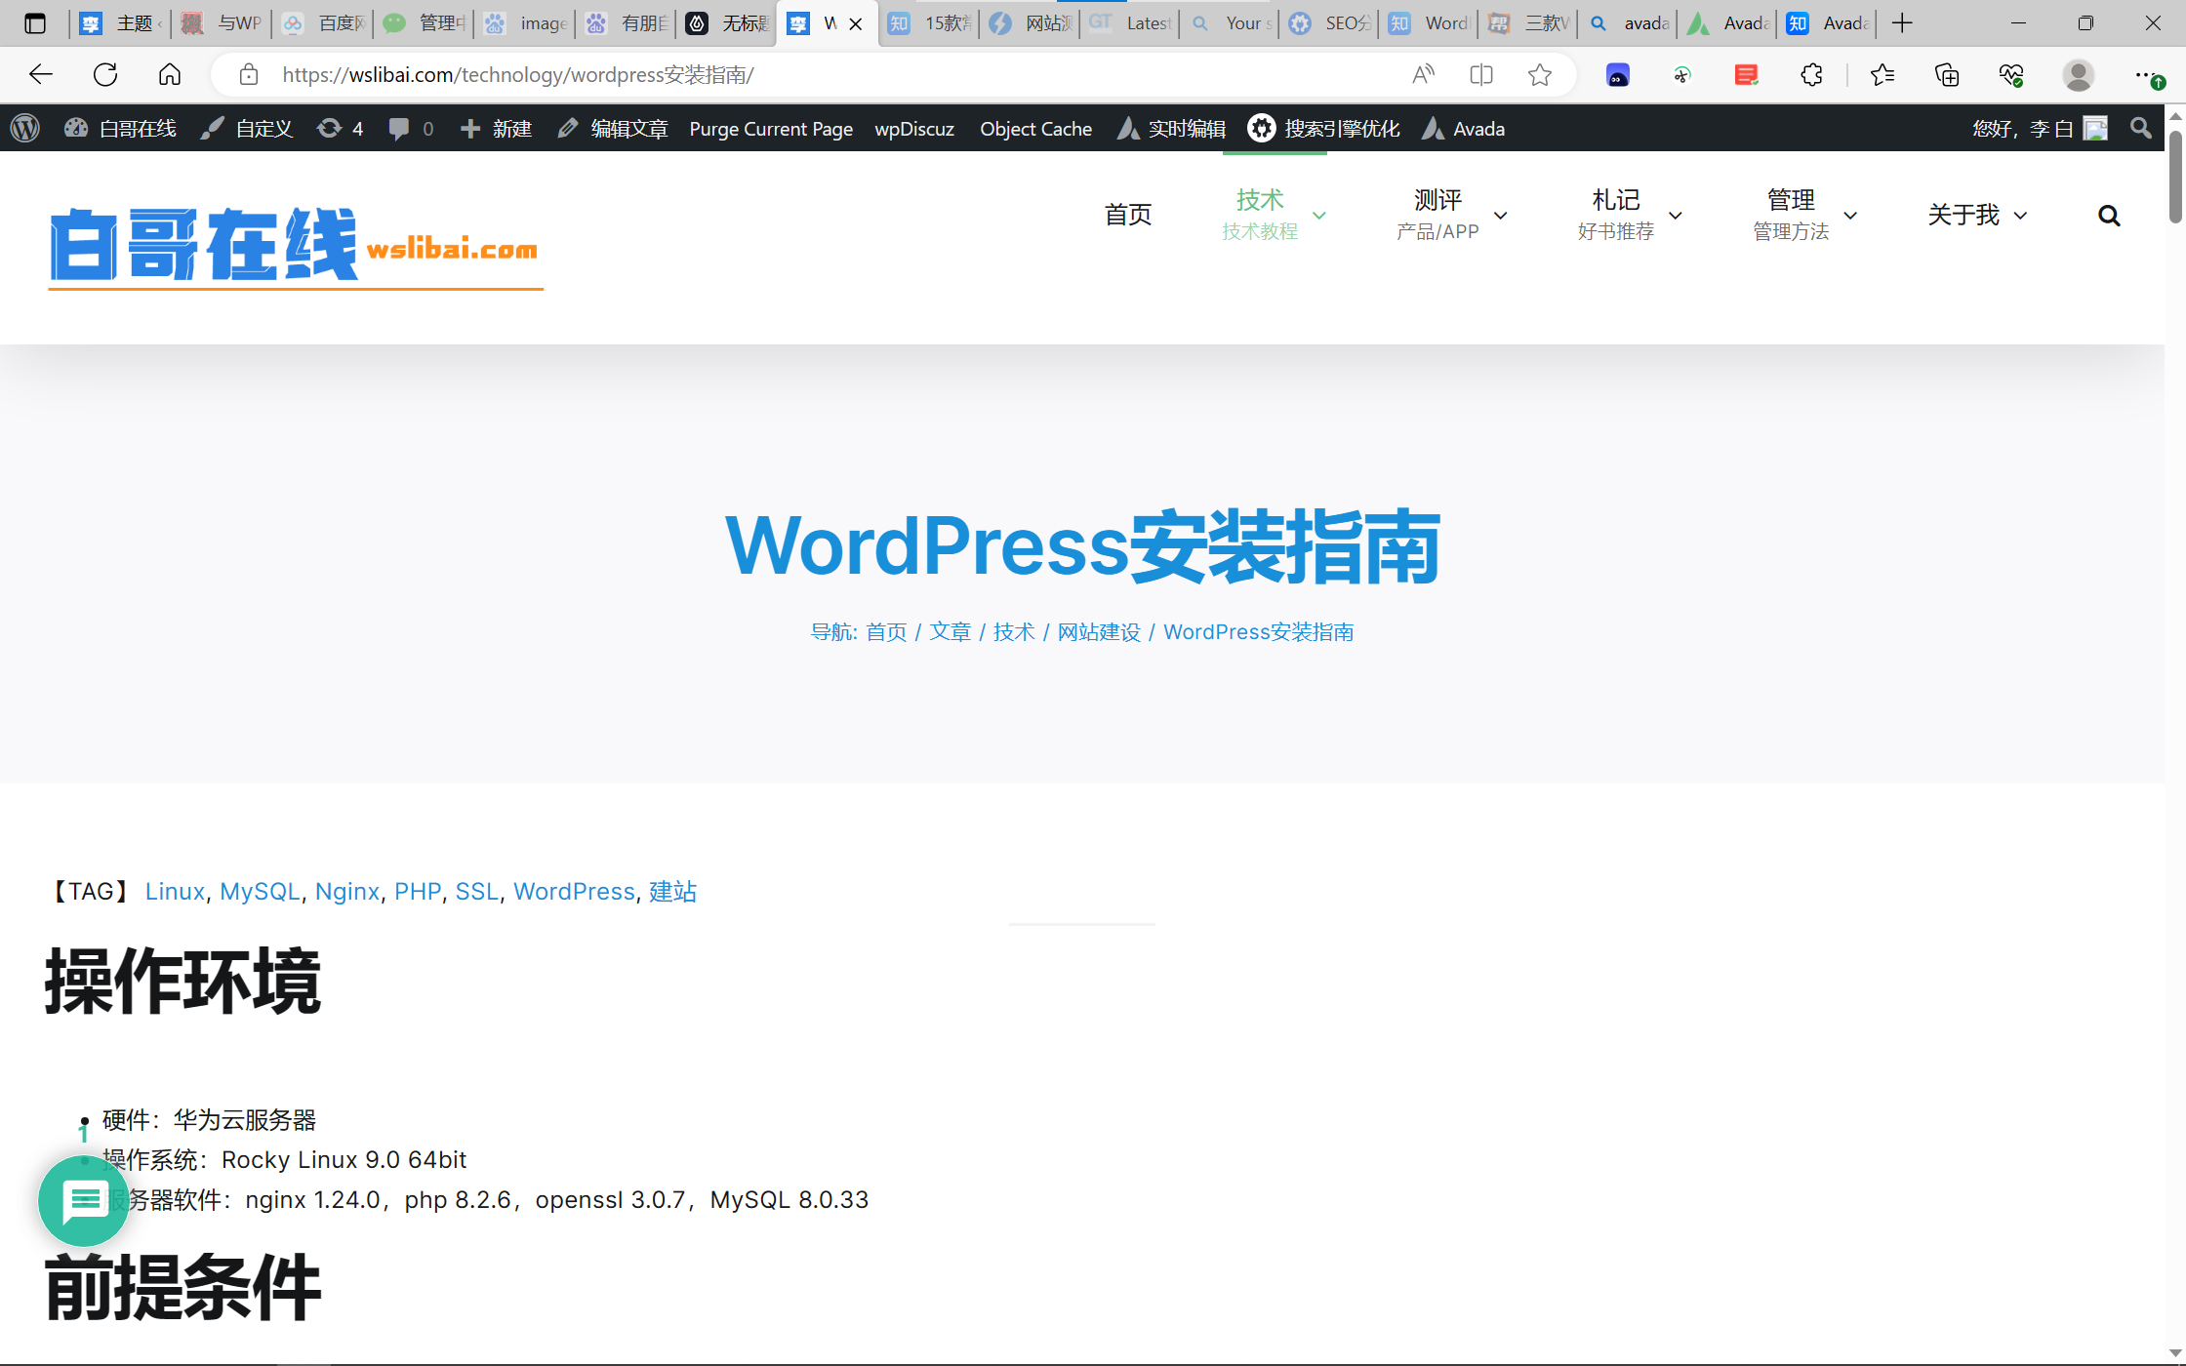Screen dimensions: 2186x1366
Task: Expand the 测评 menu chevron
Action: click(x=1501, y=216)
